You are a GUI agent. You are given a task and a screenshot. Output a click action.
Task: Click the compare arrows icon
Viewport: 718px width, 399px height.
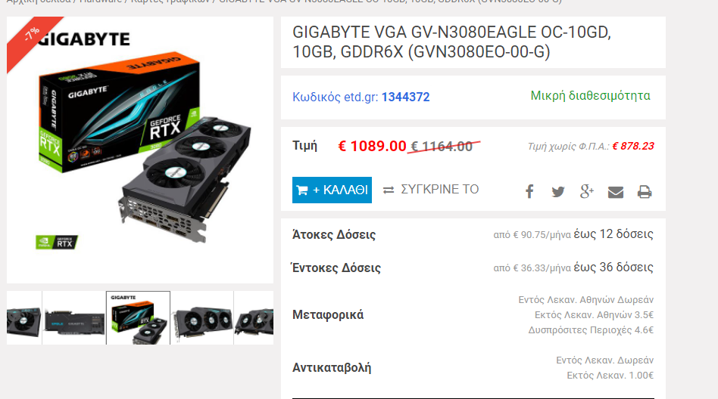(x=389, y=190)
